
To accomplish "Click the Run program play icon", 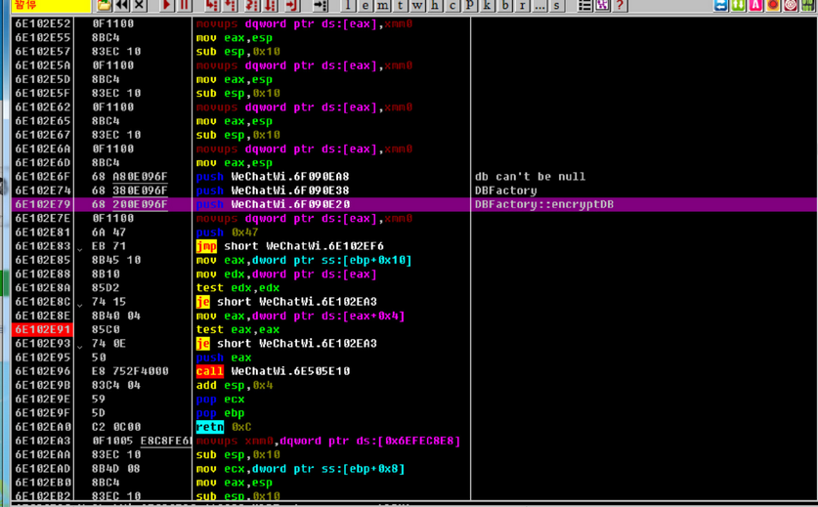I will pos(167,5).
